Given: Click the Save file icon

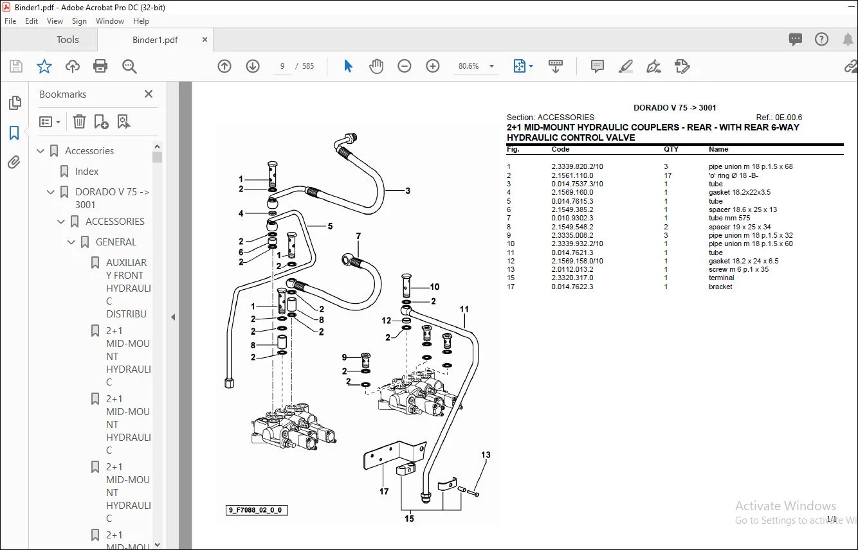Looking at the screenshot, I should point(16,66).
